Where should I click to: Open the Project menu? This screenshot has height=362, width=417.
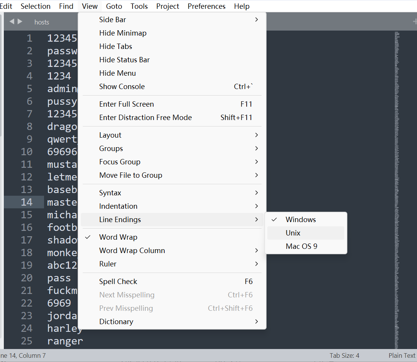pos(168,6)
